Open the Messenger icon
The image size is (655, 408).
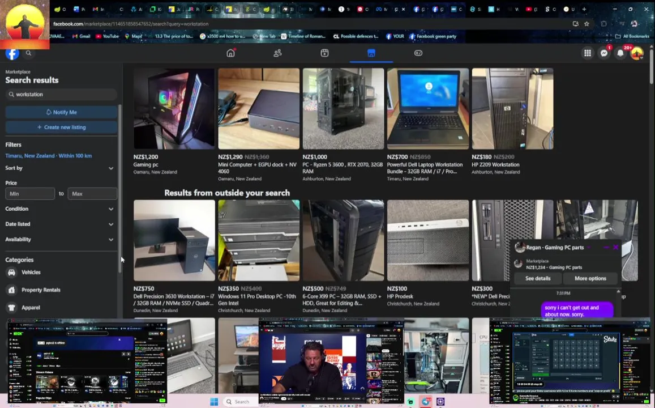click(604, 53)
